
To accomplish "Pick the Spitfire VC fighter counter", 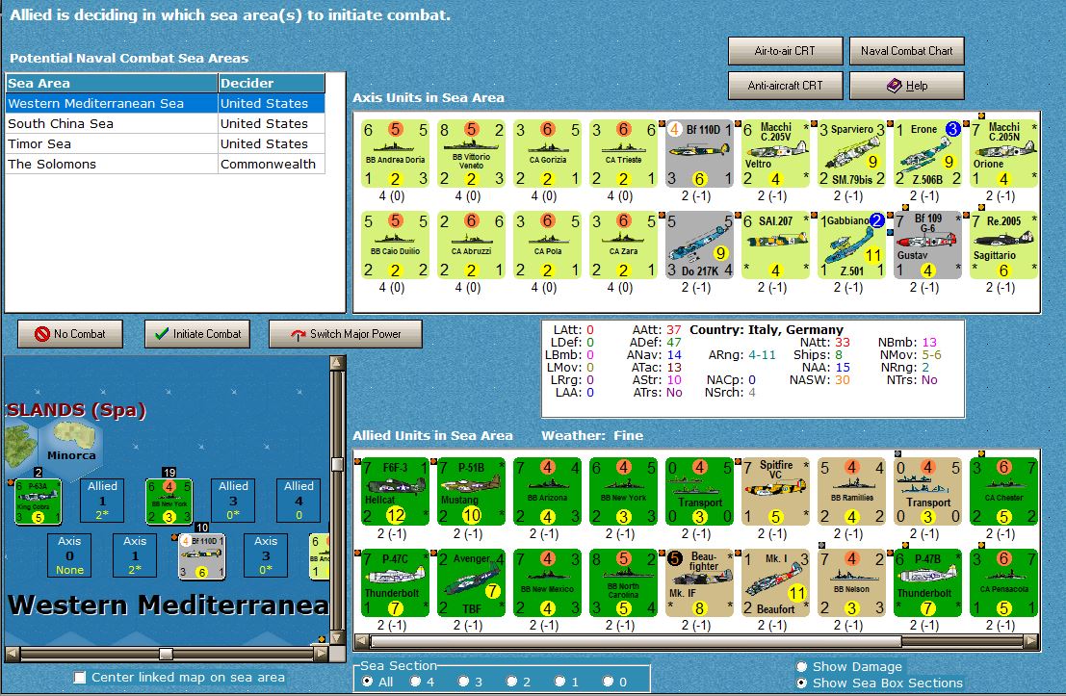I will click(x=776, y=491).
